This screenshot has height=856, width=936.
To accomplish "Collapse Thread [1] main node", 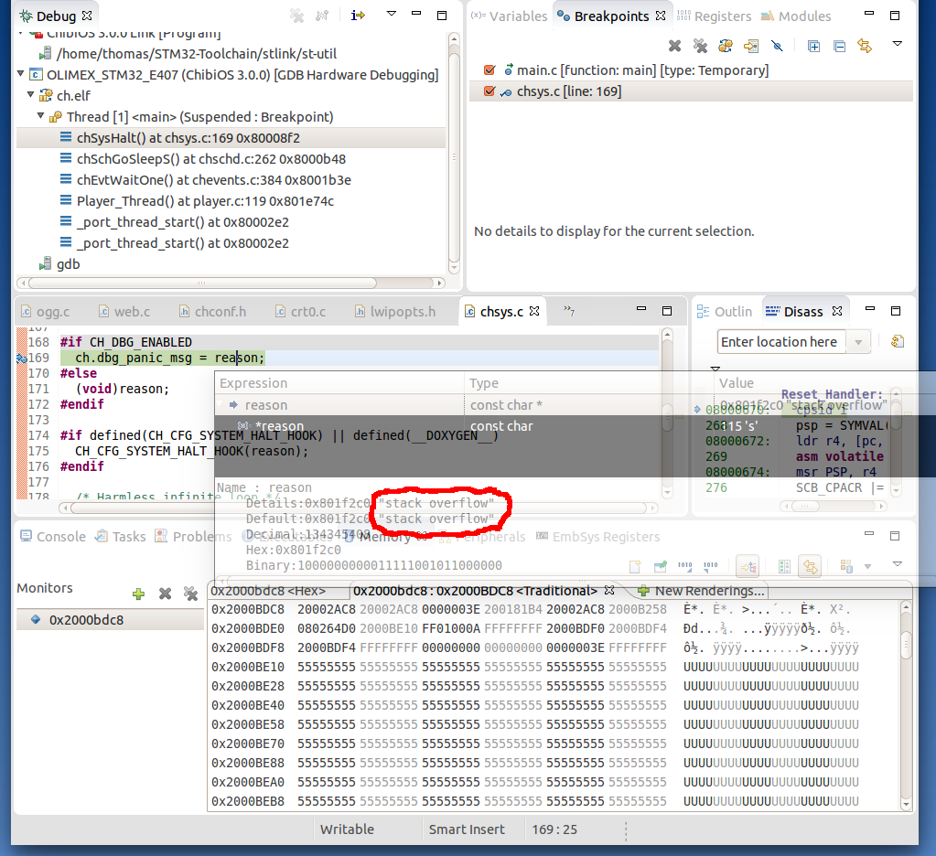I will [x=41, y=116].
